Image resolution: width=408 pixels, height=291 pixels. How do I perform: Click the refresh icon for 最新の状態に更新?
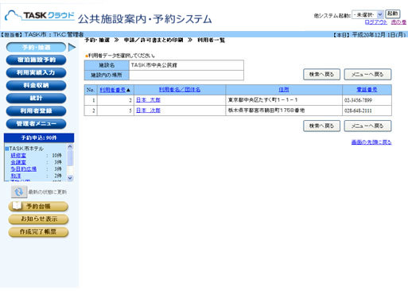pyautogui.click(x=19, y=192)
